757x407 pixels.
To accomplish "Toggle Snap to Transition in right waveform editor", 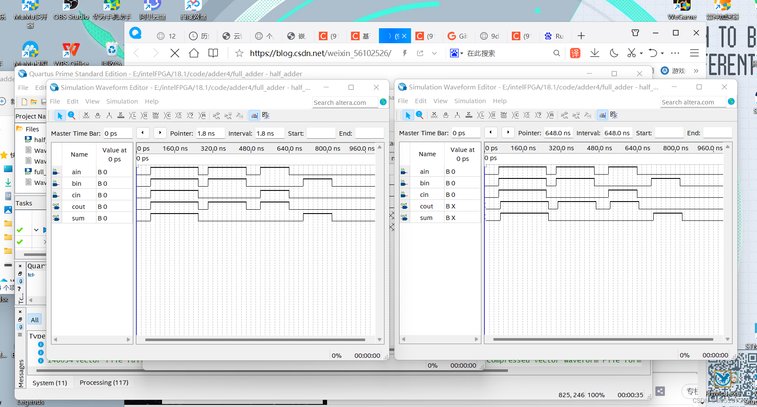I will [x=602, y=115].
